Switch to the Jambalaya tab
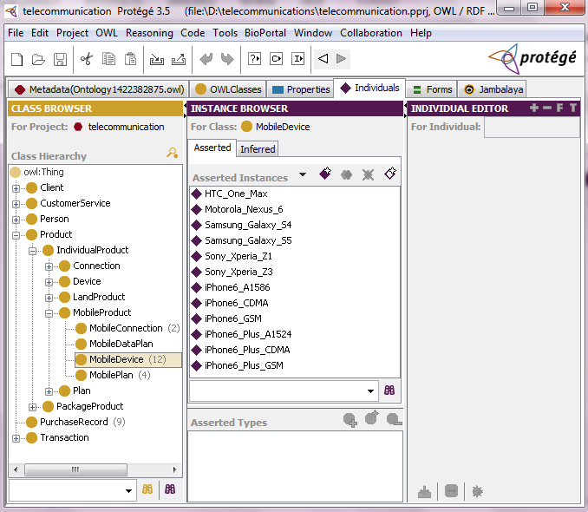The height and width of the screenshot is (512, 588). (x=493, y=89)
